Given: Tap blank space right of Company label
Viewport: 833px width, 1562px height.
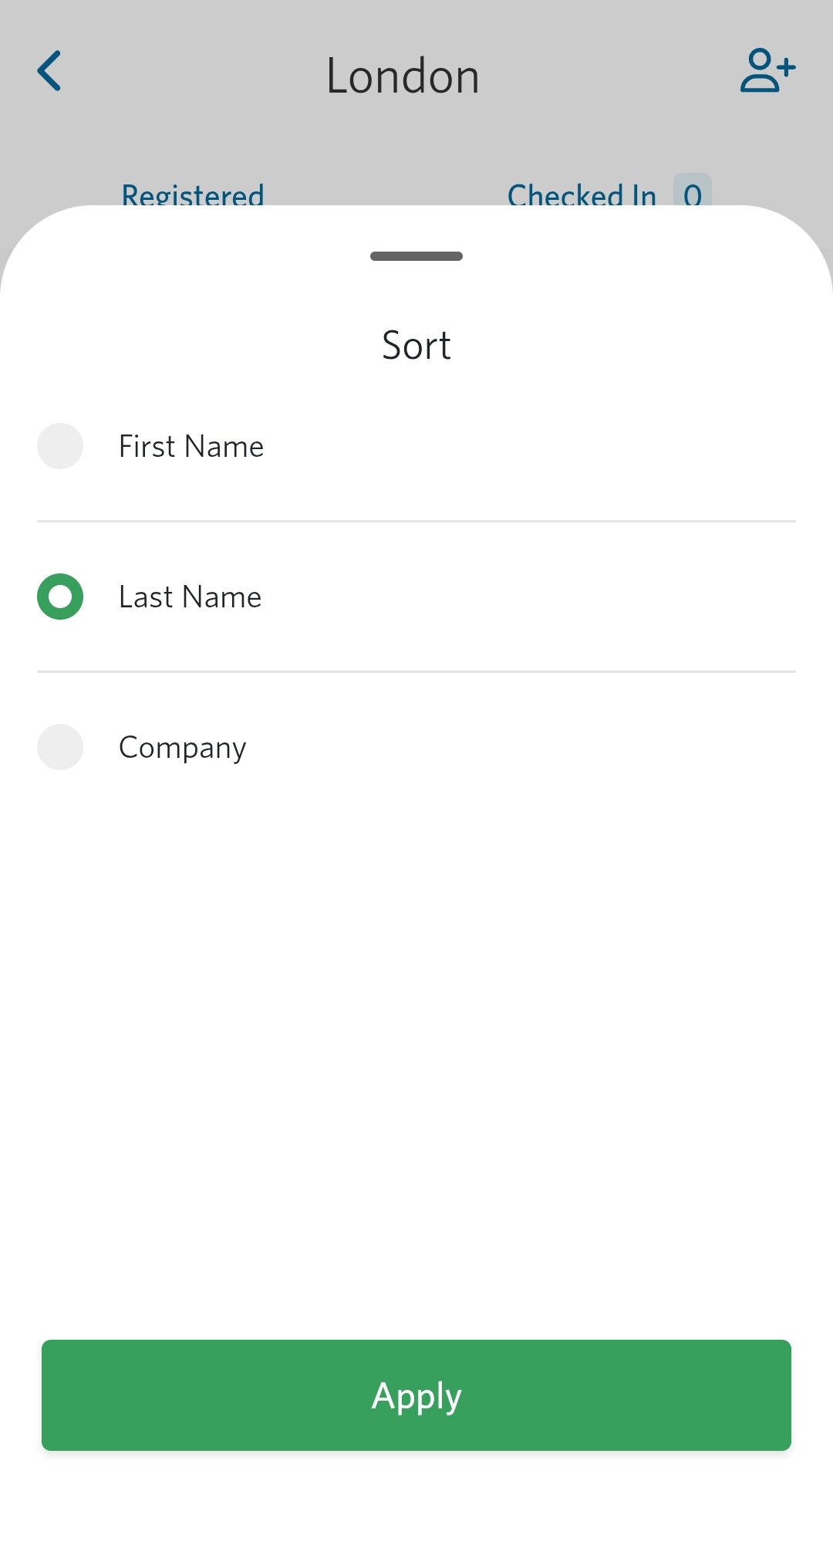Looking at the screenshot, I should click(524, 747).
